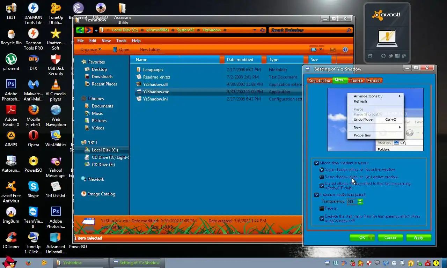Toggle 'Do not attach shadow effect to start menu'
Image resolution: width=447 pixels, height=268 pixels.
pyautogui.click(x=322, y=186)
